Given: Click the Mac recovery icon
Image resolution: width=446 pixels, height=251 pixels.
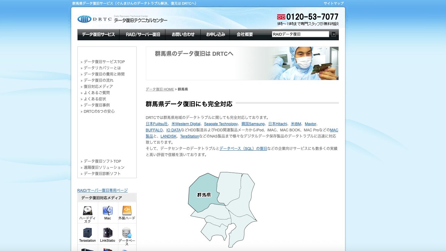Looking at the screenshot, I should [107, 211].
